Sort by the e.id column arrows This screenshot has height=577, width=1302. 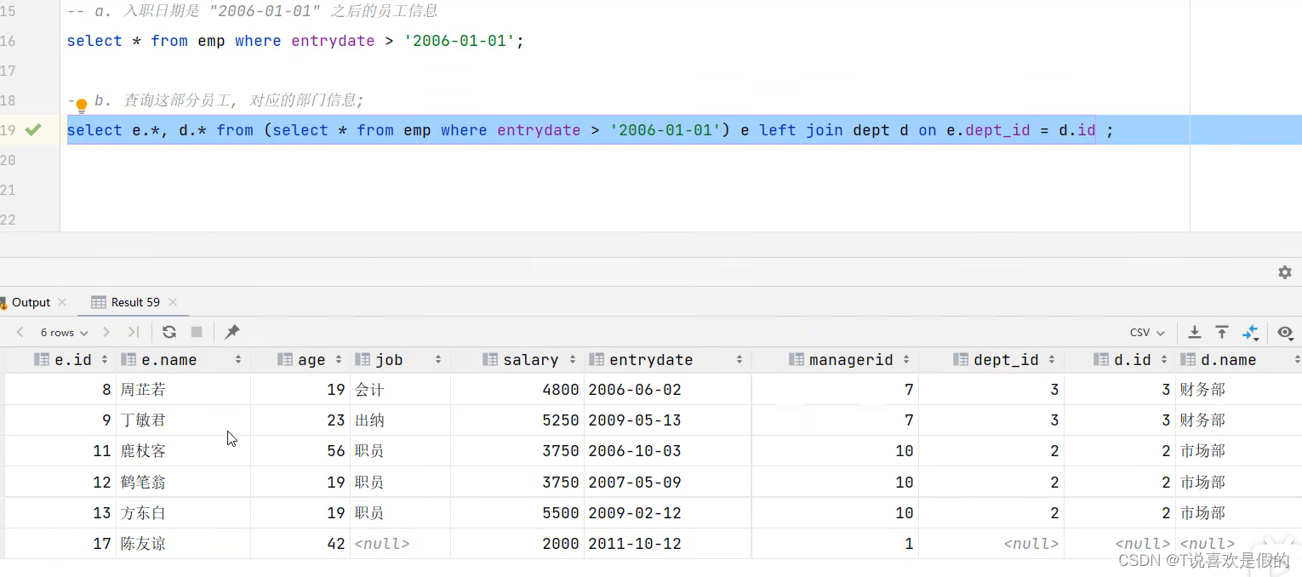(x=105, y=360)
